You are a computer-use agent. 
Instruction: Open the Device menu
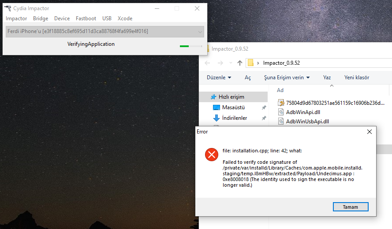(x=62, y=18)
